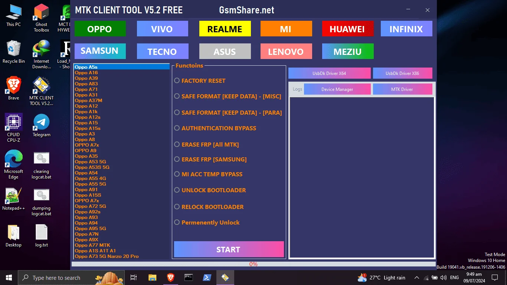The width and height of the screenshot is (507, 285).
Task: Switch to TECNO brand tab
Action: (x=163, y=51)
